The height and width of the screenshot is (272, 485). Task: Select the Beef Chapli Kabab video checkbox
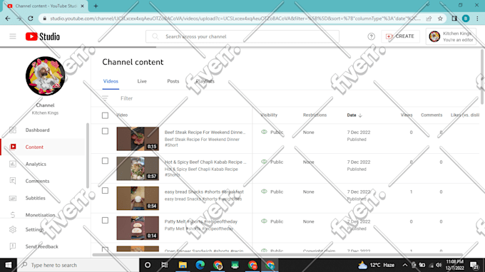pyautogui.click(x=105, y=161)
